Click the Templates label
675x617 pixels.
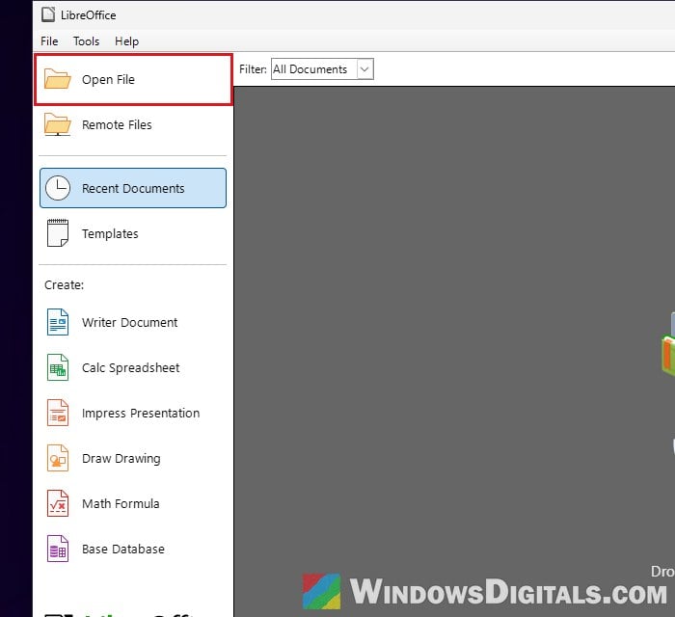(110, 233)
